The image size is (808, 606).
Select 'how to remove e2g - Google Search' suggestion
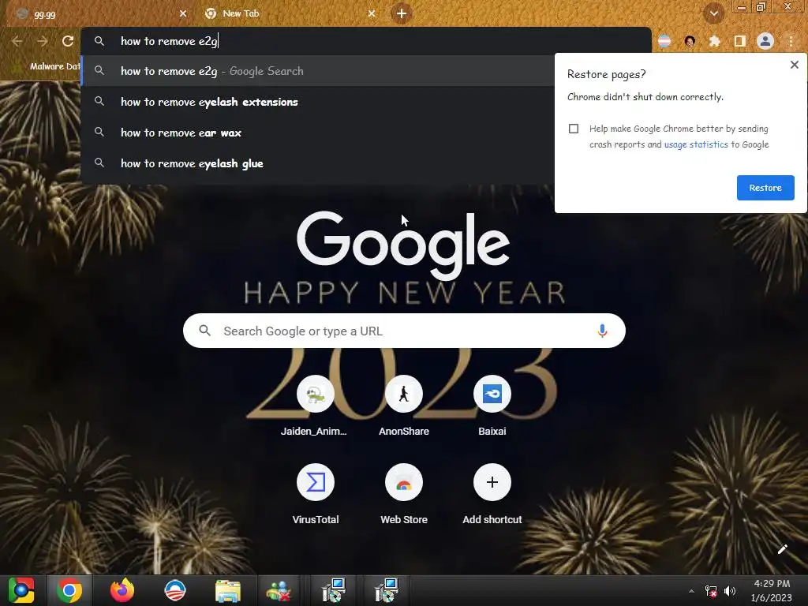[x=317, y=71]
